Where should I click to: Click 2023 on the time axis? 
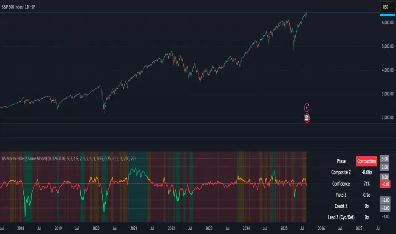point(209,228)
